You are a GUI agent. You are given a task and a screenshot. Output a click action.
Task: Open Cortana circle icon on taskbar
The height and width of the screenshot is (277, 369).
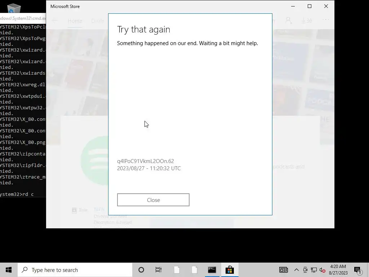pos(141,270)
